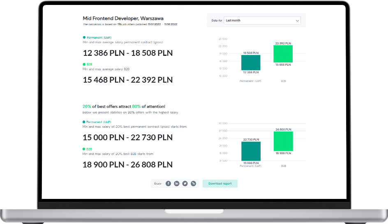Select the title 'Mid Frontend Developer, Warszawa'
Screen dimensions: 388x224
coord(123,18)
